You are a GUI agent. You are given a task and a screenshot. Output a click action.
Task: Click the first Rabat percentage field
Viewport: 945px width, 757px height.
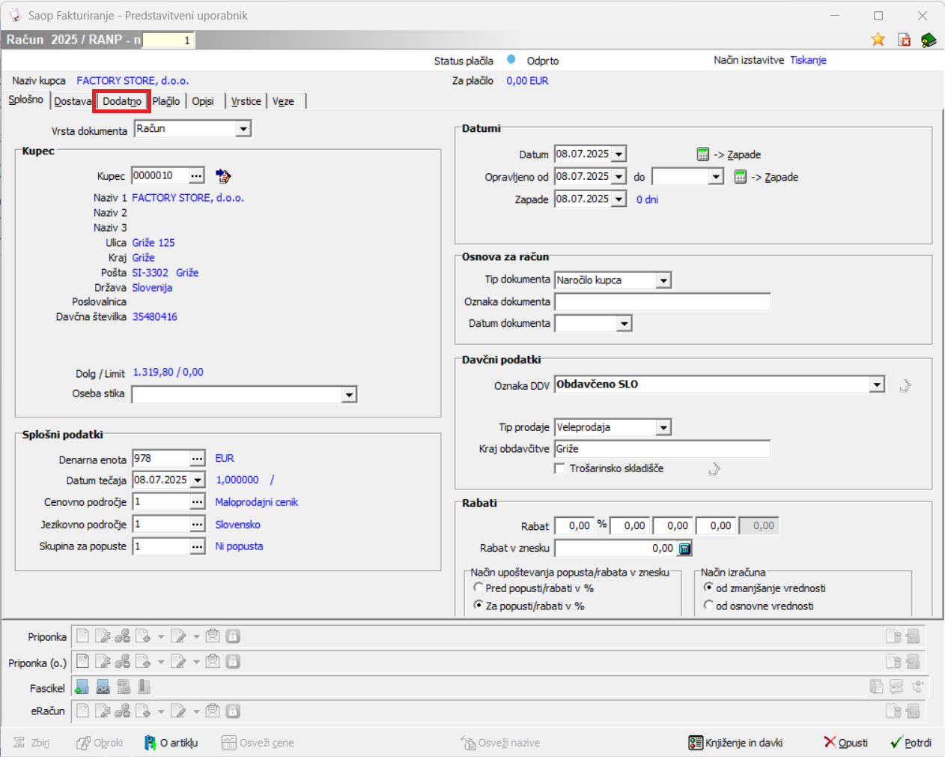[576, 526]
